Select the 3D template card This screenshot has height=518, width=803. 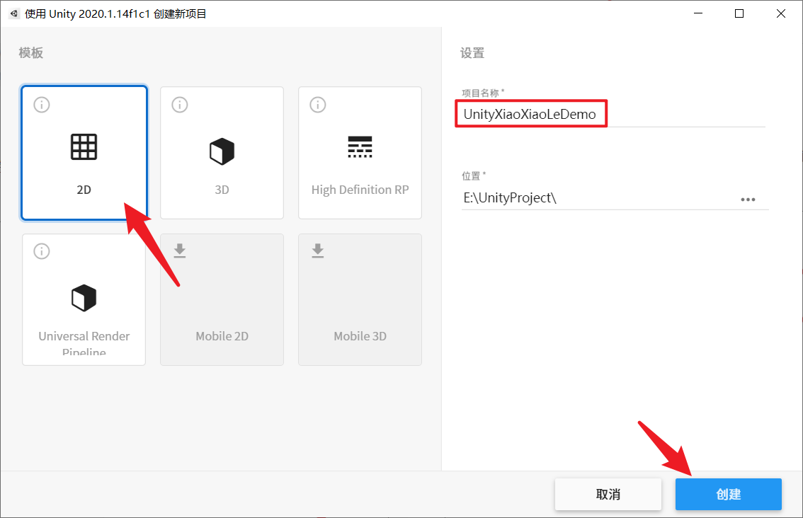[x=222, y=153]
